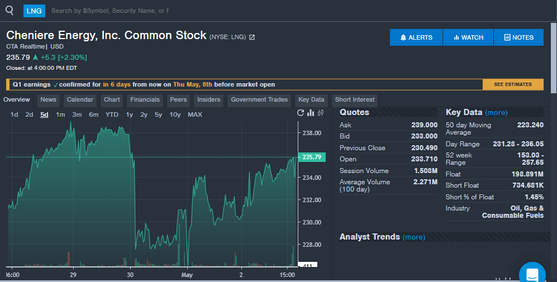Click the 50 day Moving Average value 223.240
The width and height of the screenshot is (557, 282).
pyautogui.click(x=530, y=125)
